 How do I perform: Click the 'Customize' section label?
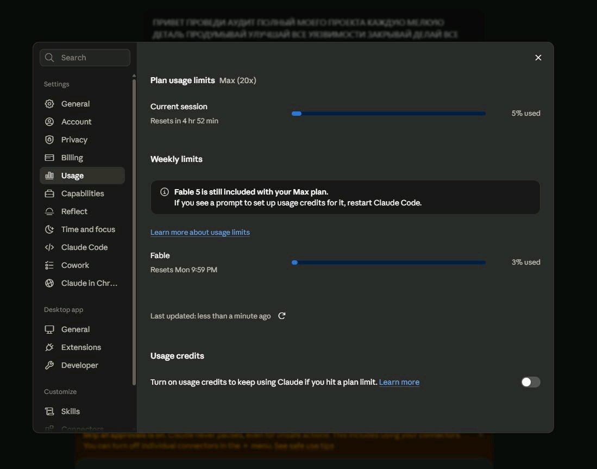(x=60, y=392)
